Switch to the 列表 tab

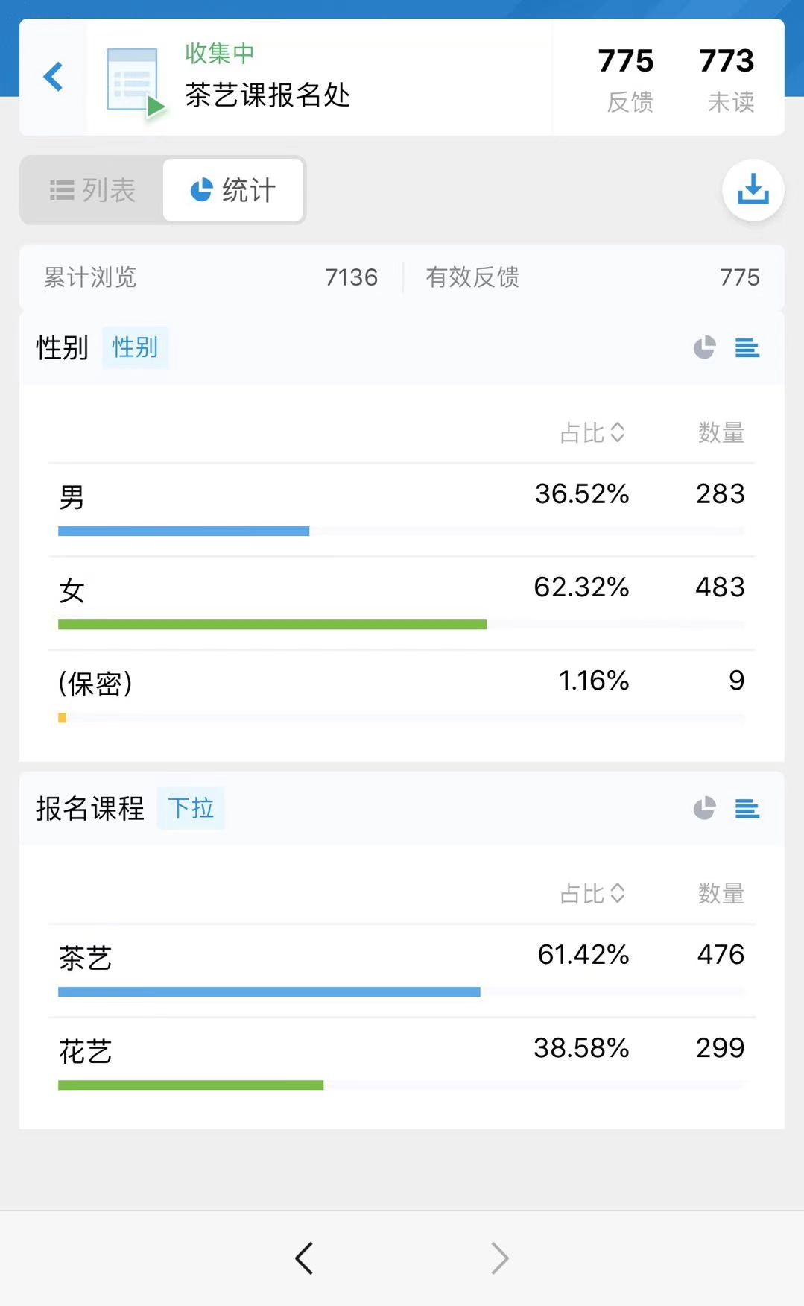pos(92,190)
